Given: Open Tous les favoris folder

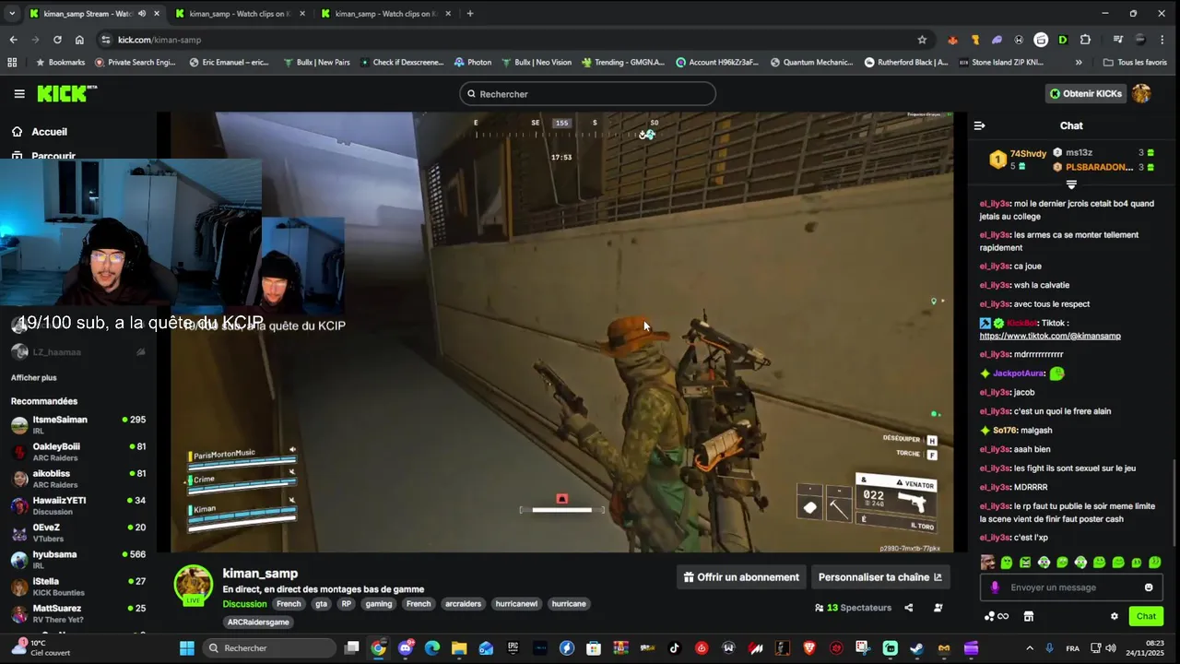Looking at the screenshot, I should [x=1135, y=63].
